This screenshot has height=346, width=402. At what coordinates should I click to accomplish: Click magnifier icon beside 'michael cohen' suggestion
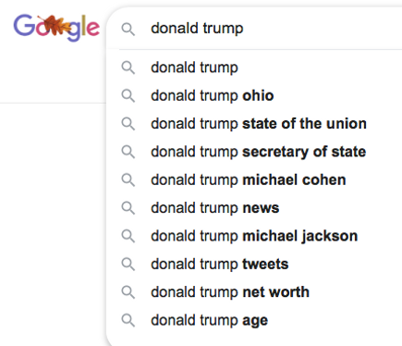tap(128, 180)
